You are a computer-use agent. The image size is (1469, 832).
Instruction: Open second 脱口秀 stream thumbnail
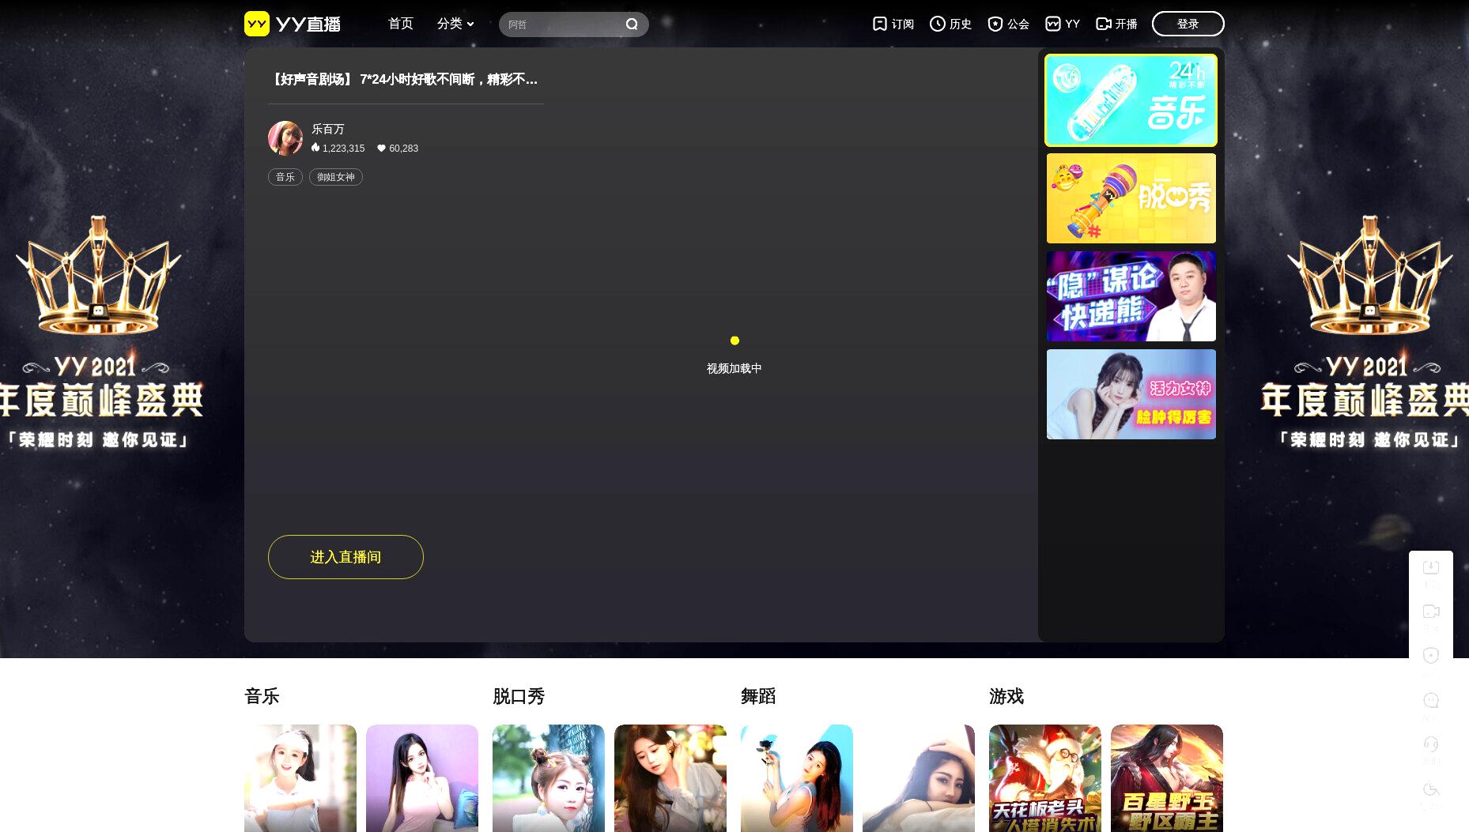pos(670,778)
